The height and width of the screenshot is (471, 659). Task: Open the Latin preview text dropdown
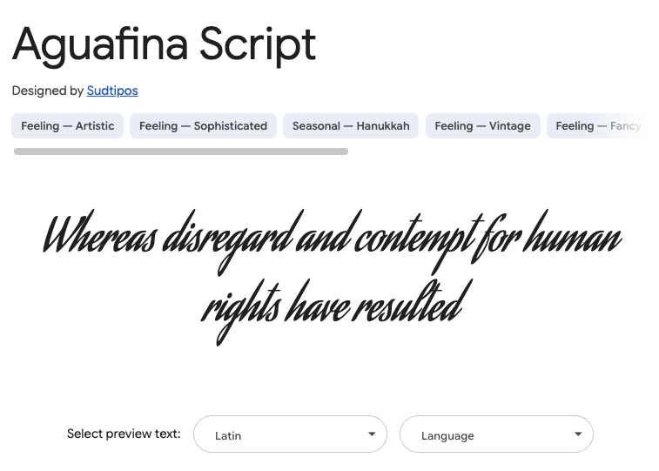click(290, 434)
